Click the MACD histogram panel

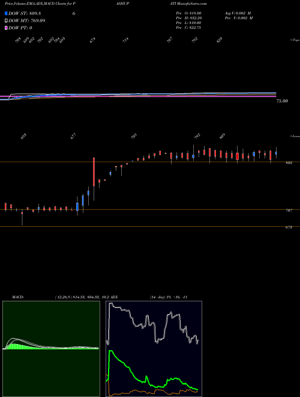pyautogui.click(x=51, y=349)
